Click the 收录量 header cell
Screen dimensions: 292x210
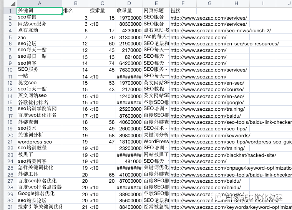click(129, 11)
